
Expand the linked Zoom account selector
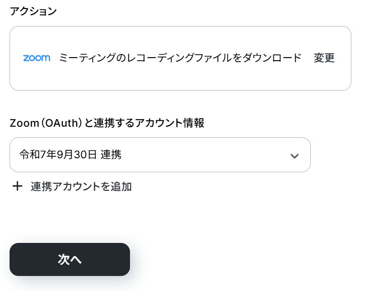click(160, 155)
